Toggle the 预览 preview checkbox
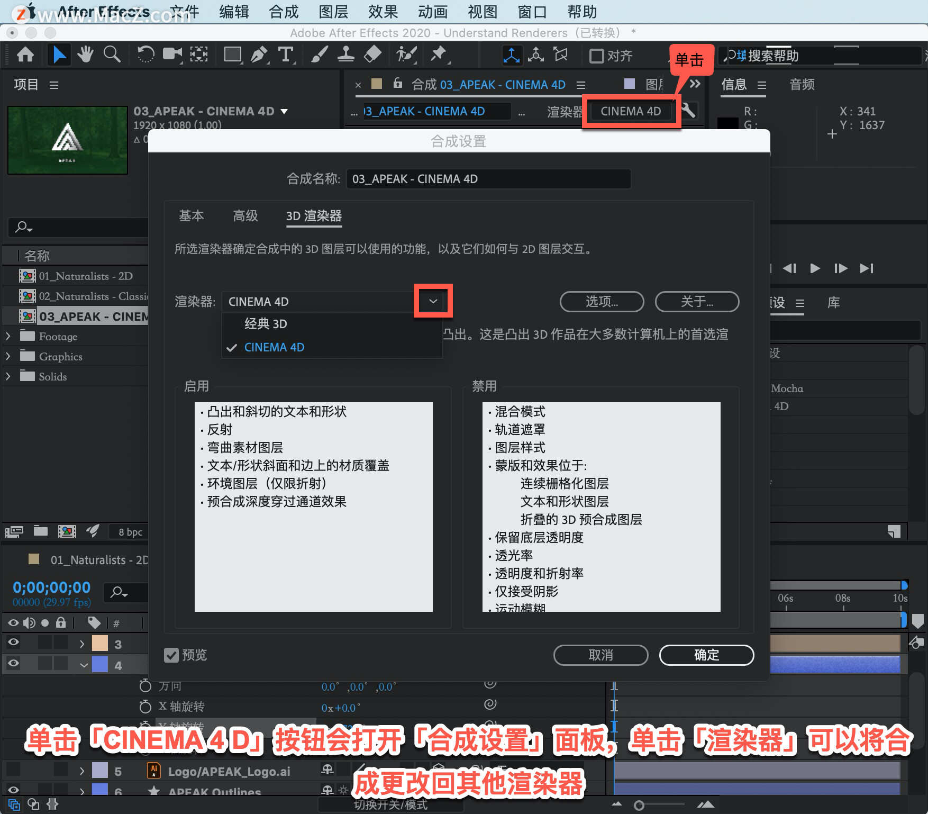The image size is (928, 814). [171, 655]
